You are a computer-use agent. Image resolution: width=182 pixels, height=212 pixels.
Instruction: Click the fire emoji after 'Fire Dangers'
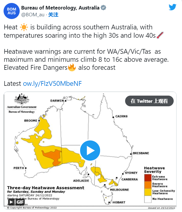click(72, 67)
